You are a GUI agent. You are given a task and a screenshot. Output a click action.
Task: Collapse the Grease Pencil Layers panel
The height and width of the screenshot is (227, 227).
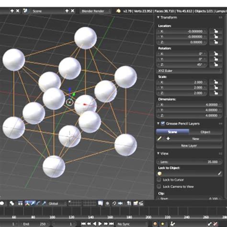tap(158, 124)
